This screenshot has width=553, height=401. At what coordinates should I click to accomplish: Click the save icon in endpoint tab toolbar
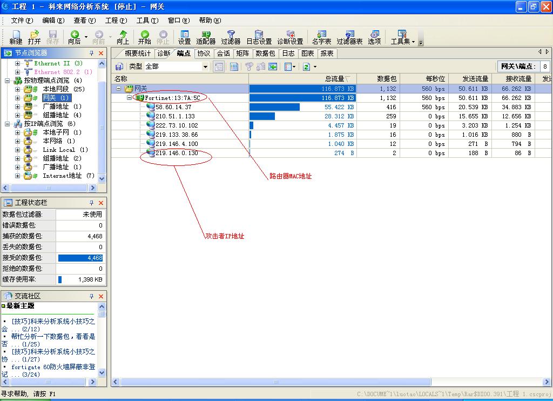pos(119,66)
